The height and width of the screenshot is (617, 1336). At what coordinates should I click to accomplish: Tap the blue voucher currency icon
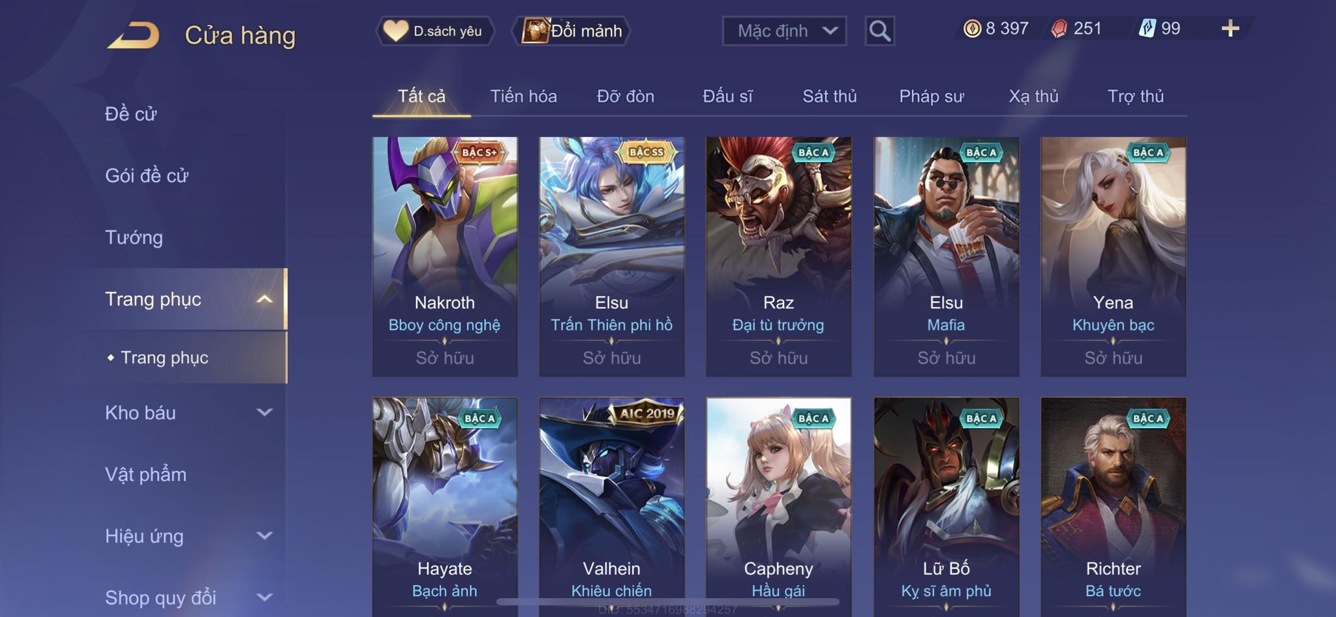1147,28
